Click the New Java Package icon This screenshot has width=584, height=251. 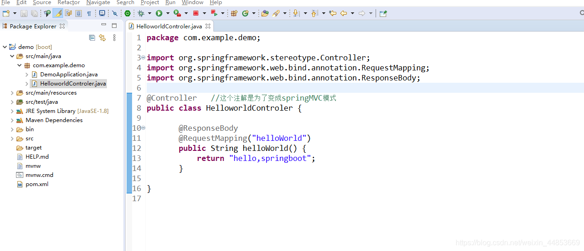tap(234, 13)
